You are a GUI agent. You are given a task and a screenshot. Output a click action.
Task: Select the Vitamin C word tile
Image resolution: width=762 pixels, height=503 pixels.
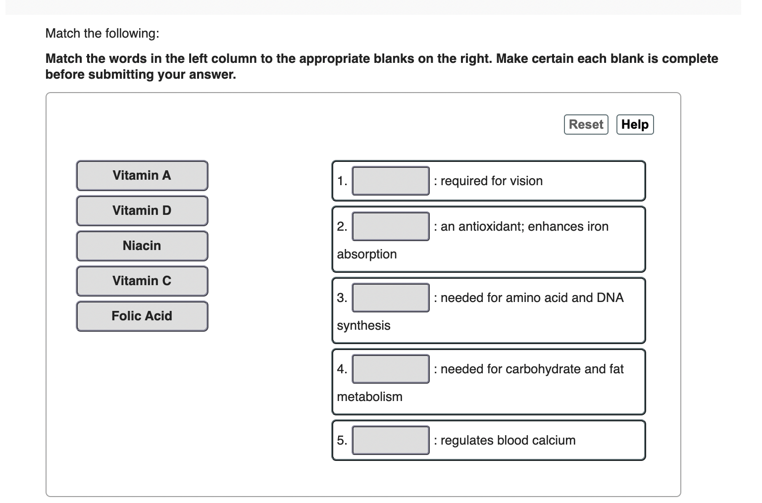tap(142, 281)
